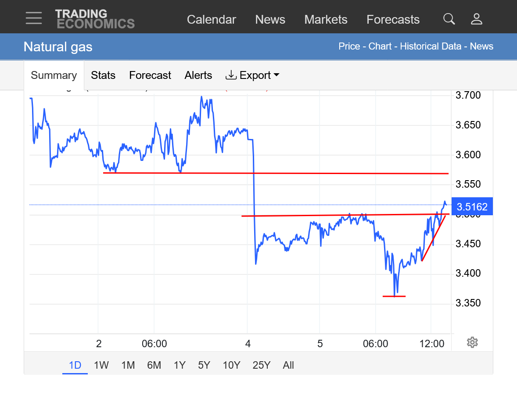Switch chart to the 1Y range
This screenshot has height=395, width=517.
coord(180,365)
